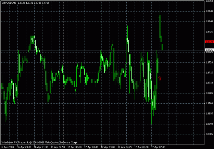Click the 1.9690 price axis label

209,124
